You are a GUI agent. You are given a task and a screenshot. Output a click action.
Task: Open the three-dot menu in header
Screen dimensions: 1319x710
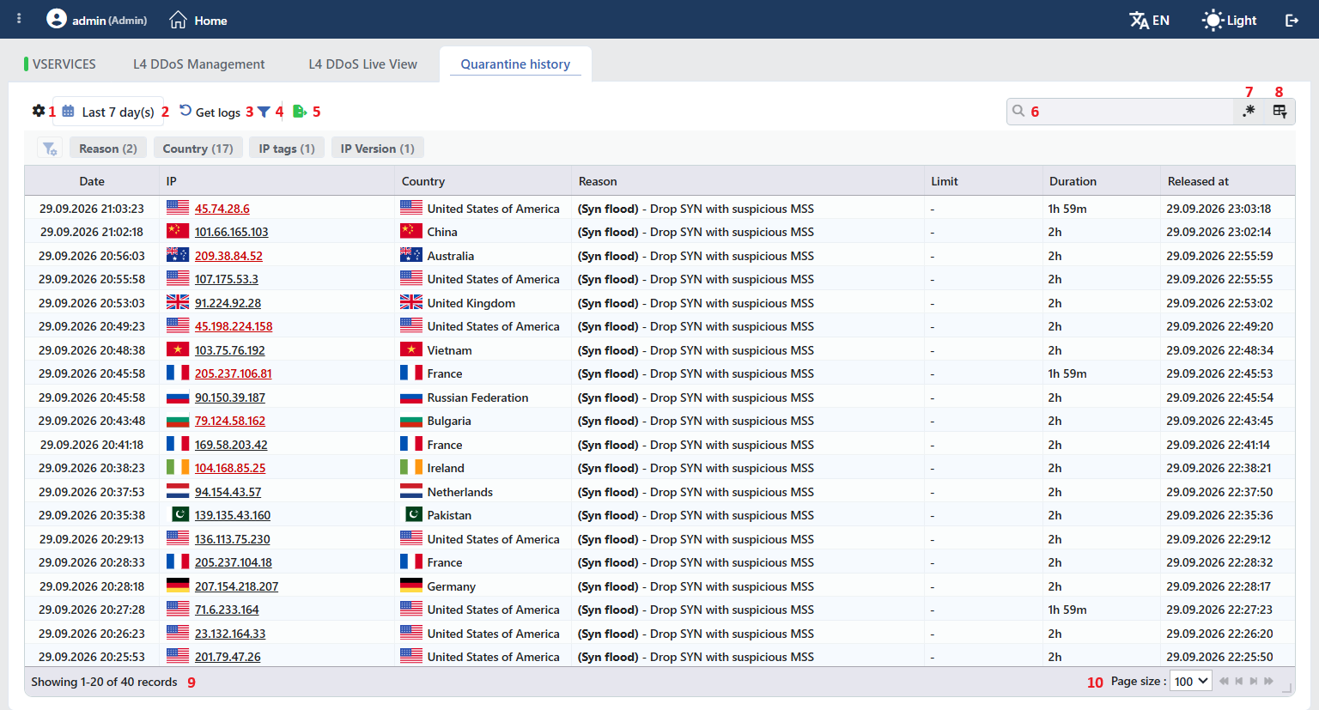[x=19, y=18]
